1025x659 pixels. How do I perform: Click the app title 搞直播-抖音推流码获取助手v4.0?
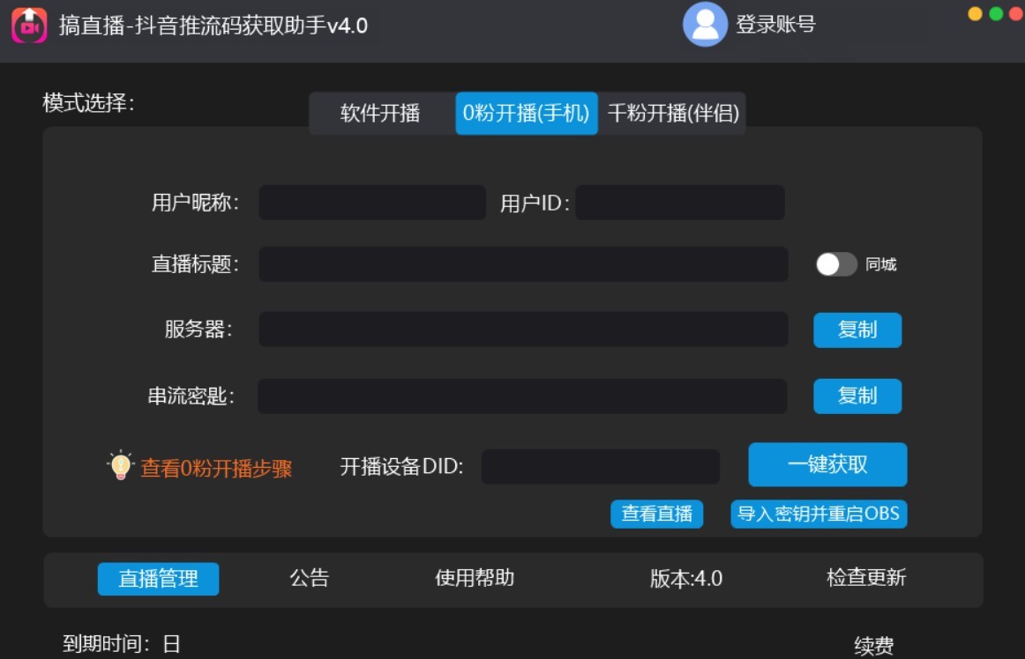tap(213, 26)
